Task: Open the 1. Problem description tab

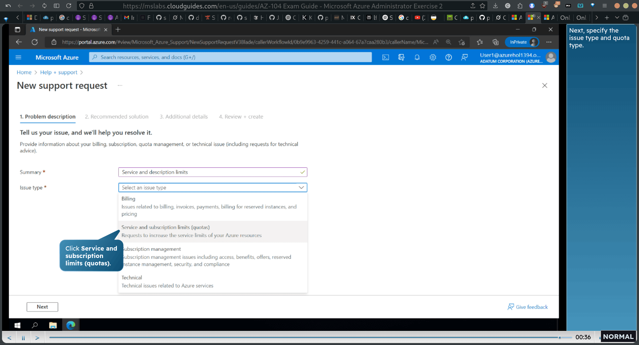Action: click(x=47, y=117)
